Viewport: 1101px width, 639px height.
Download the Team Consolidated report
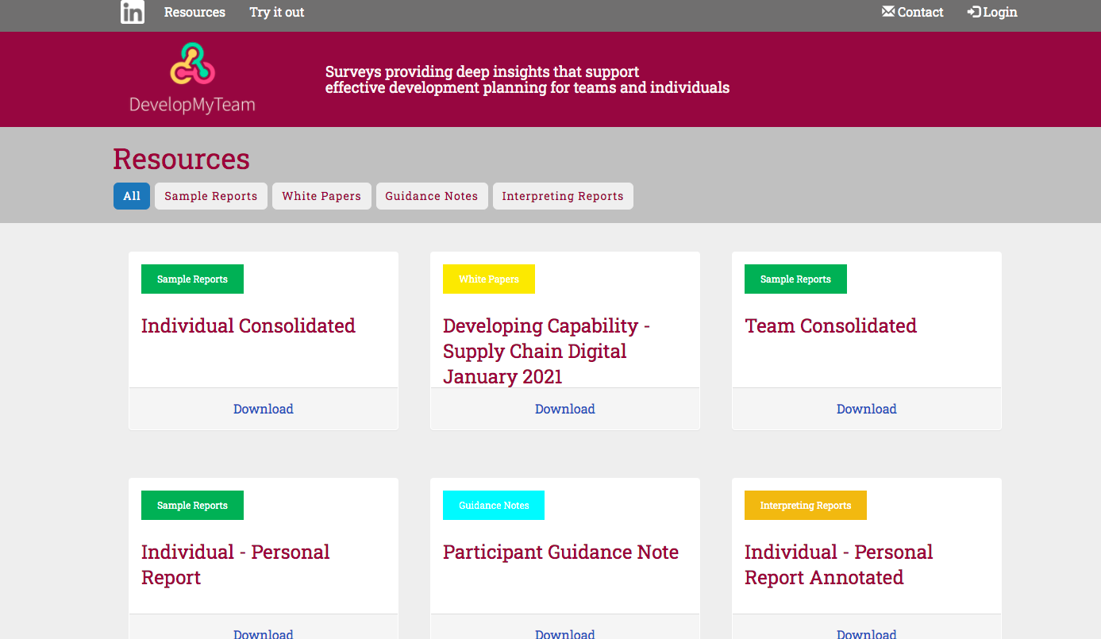(866, 409)
